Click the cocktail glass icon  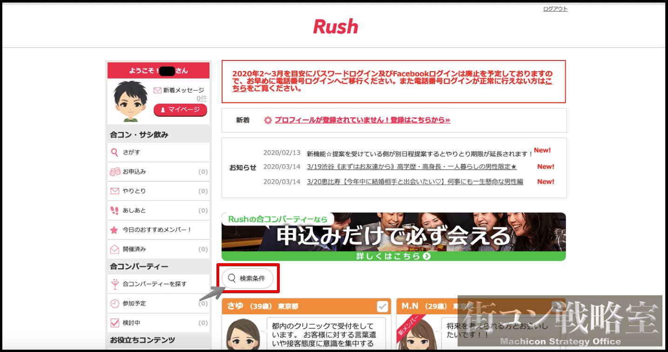(x=115, y=284)
